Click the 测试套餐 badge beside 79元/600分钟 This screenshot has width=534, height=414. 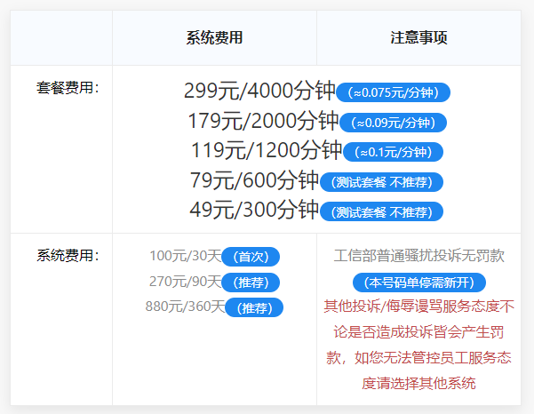381,182
